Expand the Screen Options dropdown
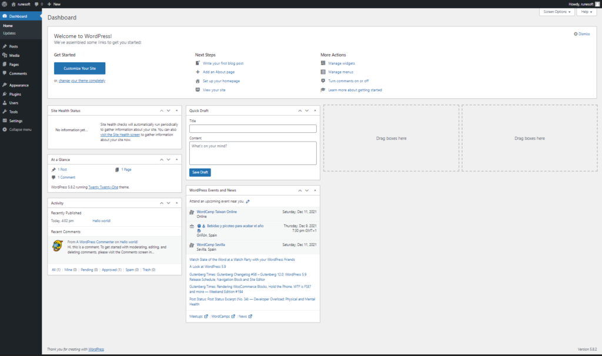The image size is (602, 356). click(x=556, y=12)
